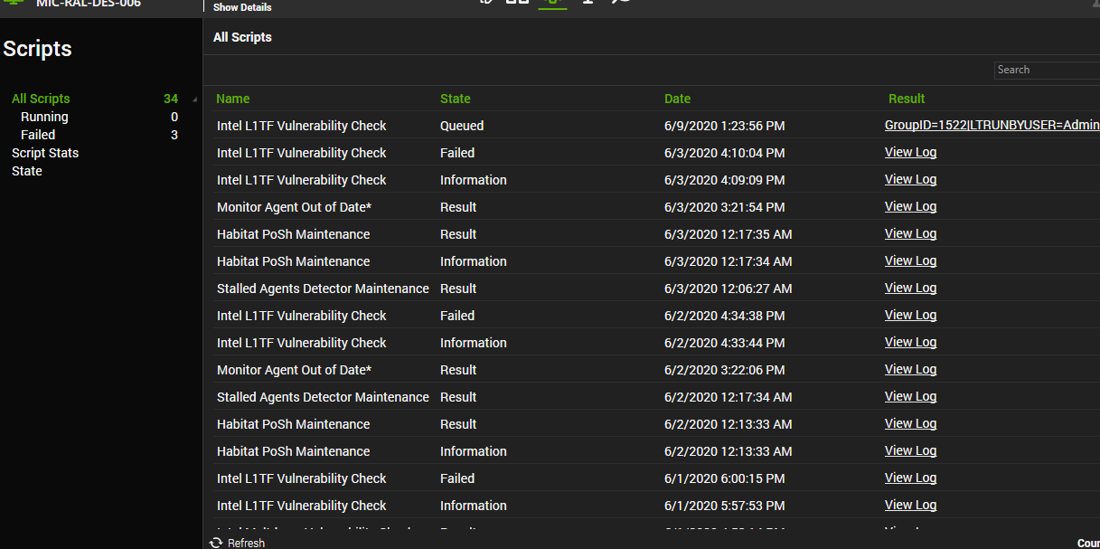The height and width of the screenshot is (549, 1100).
Task: Select the user icon on the top toolbar
Action: click(587, 3)
